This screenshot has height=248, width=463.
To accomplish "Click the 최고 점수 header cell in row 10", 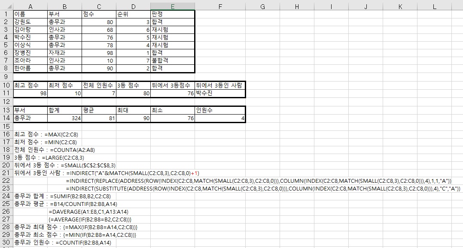I will [30, 85].
